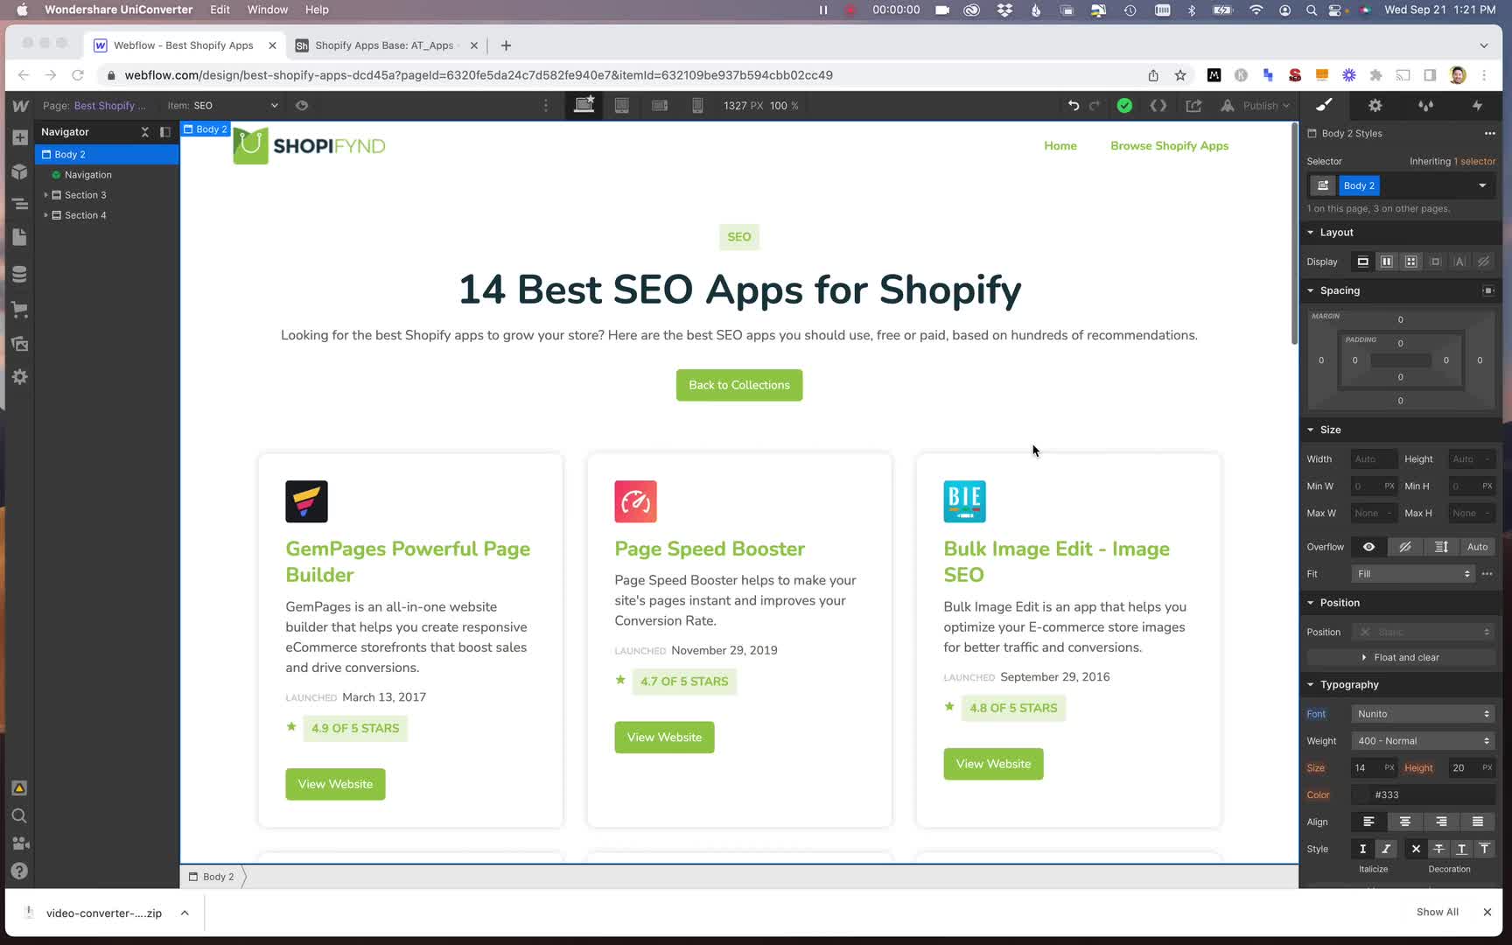Expand Section 3 in Navigator
The image size is (1512, 945).
[x=45, y=195]
